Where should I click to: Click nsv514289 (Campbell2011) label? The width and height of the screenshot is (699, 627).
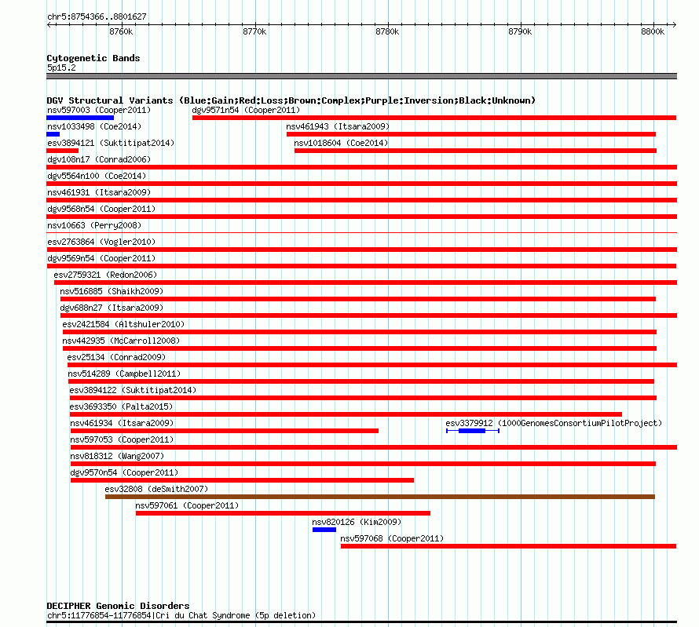[124, 374]
